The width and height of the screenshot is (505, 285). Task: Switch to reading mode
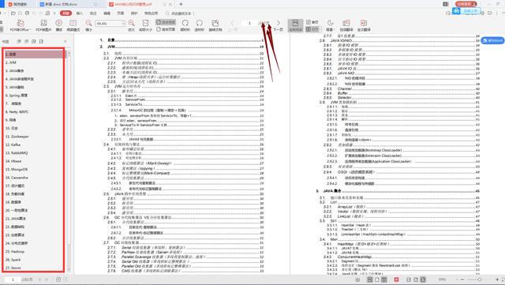(x=73, y=25)
